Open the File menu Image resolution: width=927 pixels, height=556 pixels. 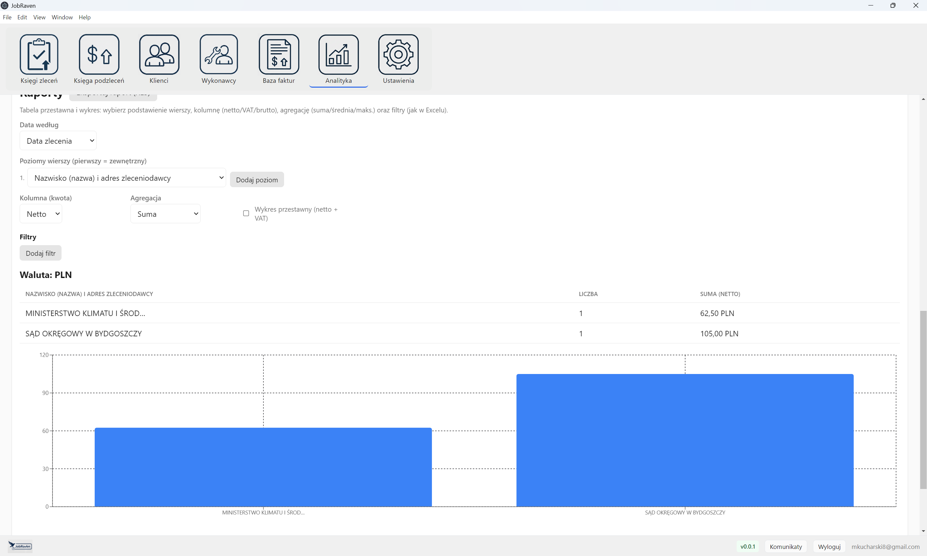tap(7, 17)
